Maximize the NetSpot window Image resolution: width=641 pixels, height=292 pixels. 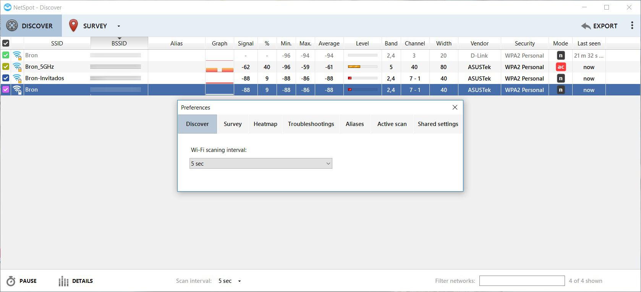607,7
